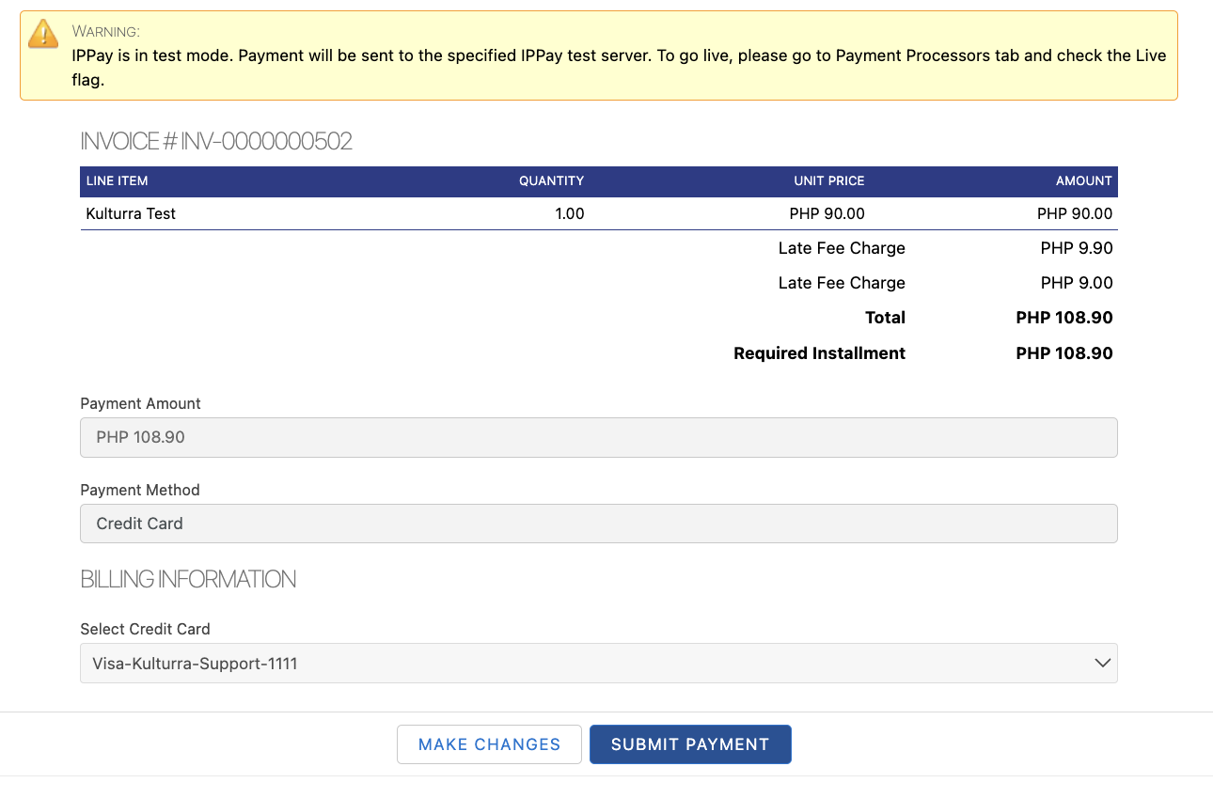1213x798 pixels.
Task: Click the quantity value 1.00
Action: point(569,213)
